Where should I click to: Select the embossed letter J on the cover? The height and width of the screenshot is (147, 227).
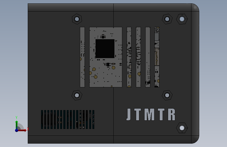pyautogui.click(x=129, y=115)
